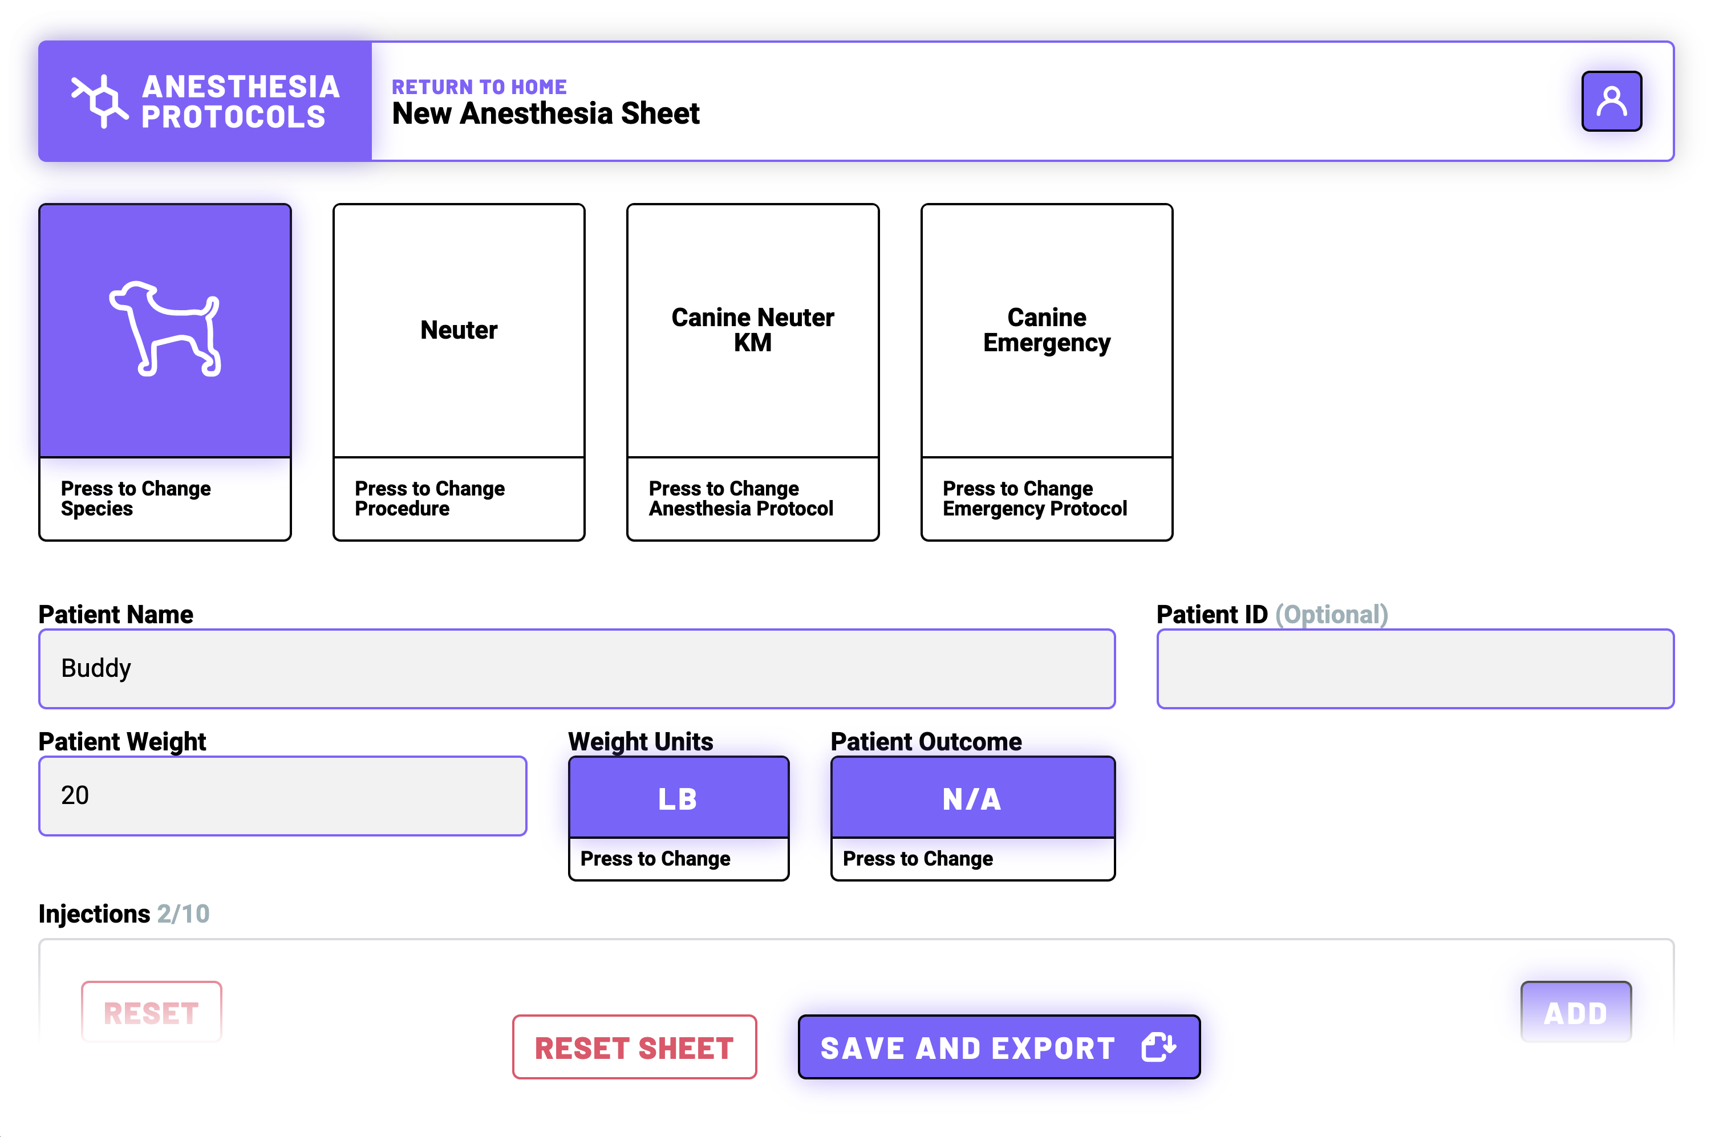Viewport: 1711px width, 1137px height.
Task: Click Press to Change Anesthesia Protocol label
Action: pos(741,498)
